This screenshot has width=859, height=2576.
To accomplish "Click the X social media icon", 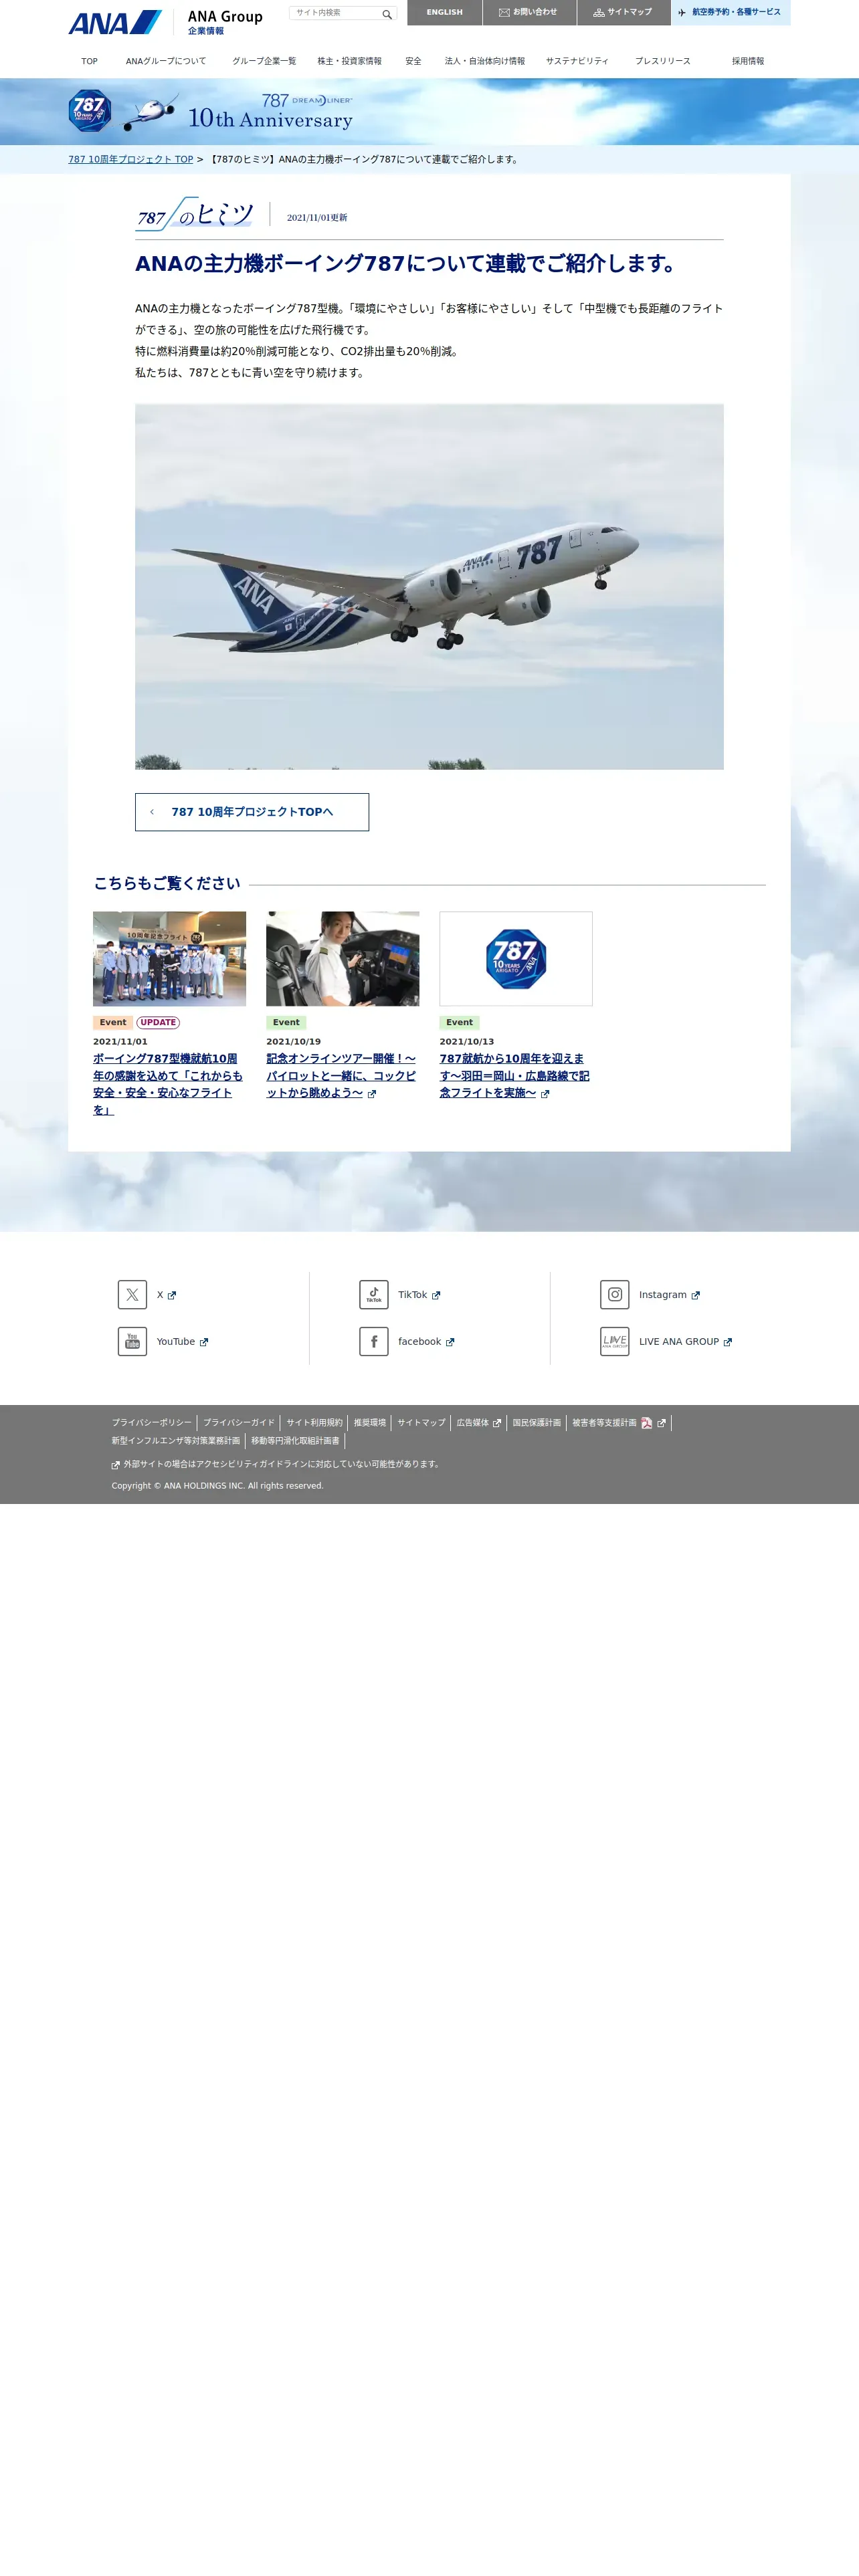I will click(x=132, y=1294).
